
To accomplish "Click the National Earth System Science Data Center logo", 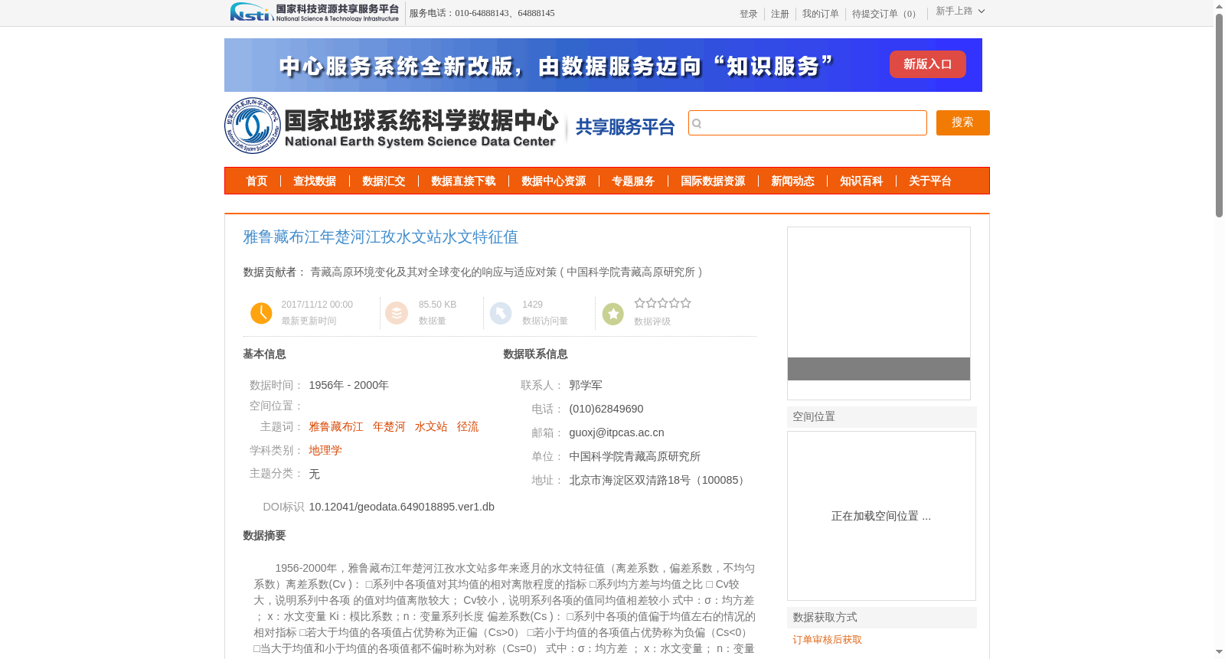I will click(392, 126).
